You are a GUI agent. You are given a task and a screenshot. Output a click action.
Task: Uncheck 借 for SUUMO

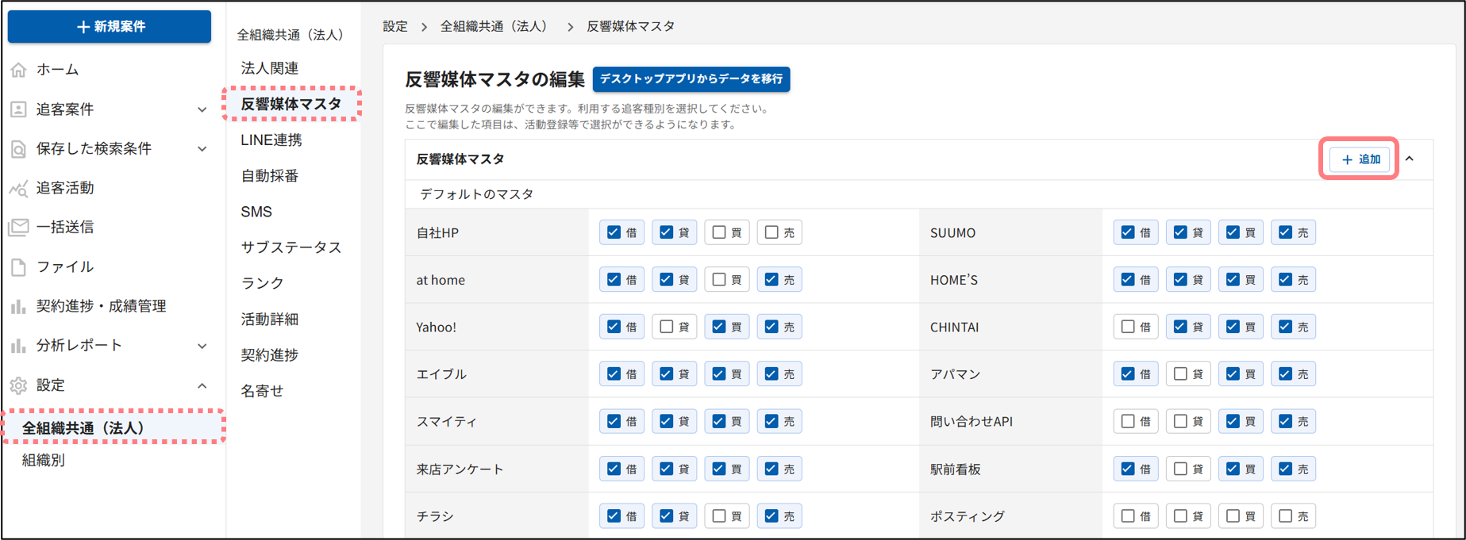pos(1128,232)
